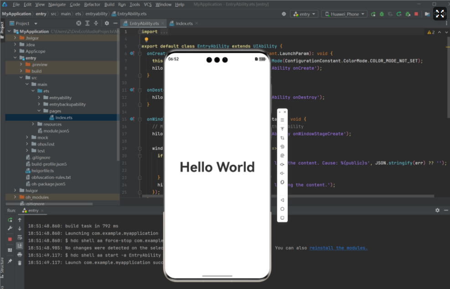
Task: Open the Build menu
Action: 109,4
